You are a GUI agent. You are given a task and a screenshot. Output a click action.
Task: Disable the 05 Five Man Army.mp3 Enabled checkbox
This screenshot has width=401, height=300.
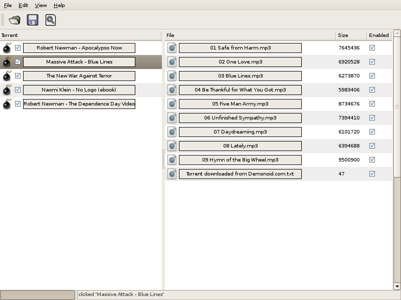pos(372,104)
